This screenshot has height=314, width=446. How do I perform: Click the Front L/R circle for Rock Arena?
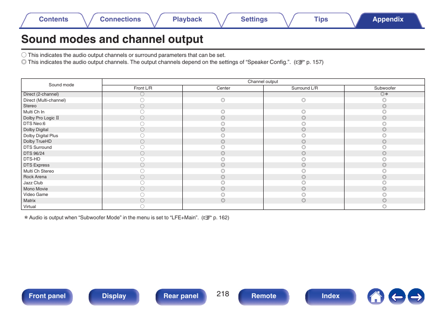pyautogui.click(x=142, y=177)
